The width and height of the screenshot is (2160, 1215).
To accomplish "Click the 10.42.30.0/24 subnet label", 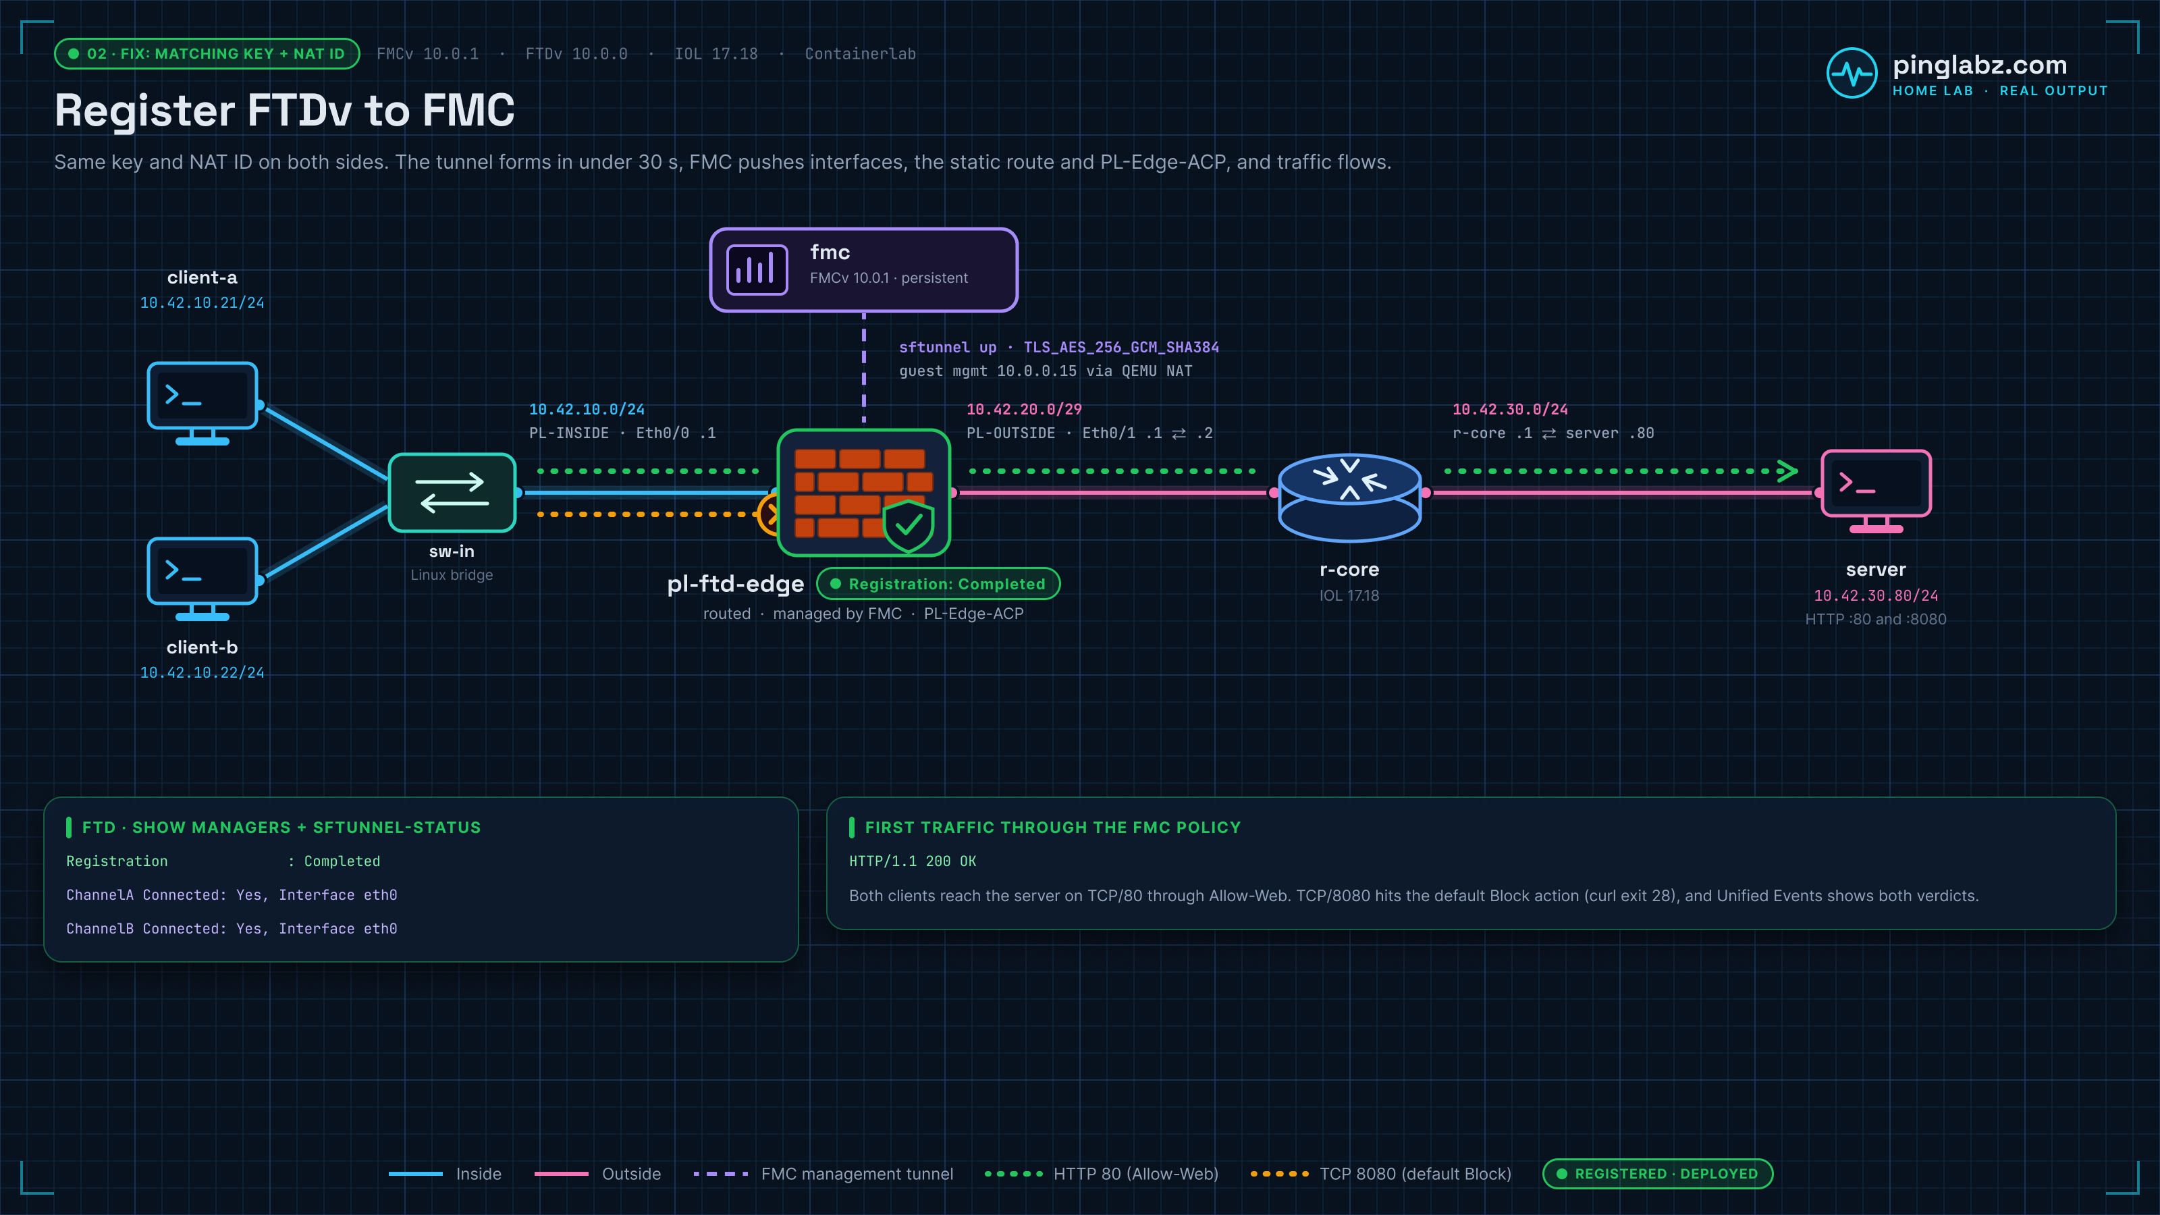I will (1510, 409).
